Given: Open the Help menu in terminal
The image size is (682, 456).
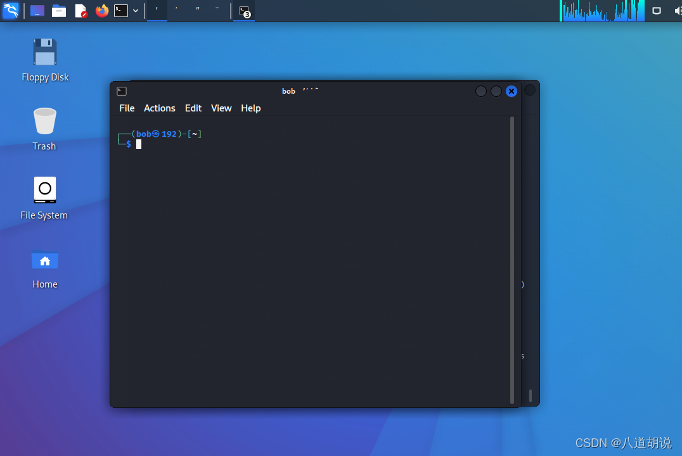Looking at the screenshot, I should (250, 108).
